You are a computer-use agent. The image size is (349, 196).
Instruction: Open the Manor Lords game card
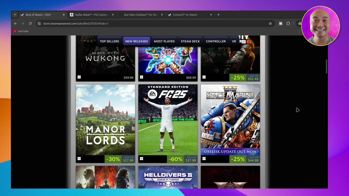106,124
